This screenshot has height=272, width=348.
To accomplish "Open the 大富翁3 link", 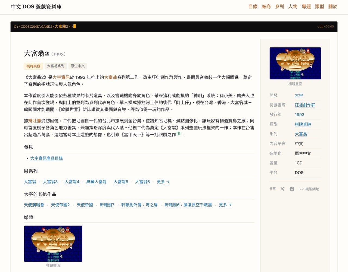I will pyautogui.click(x=50, y=182).
